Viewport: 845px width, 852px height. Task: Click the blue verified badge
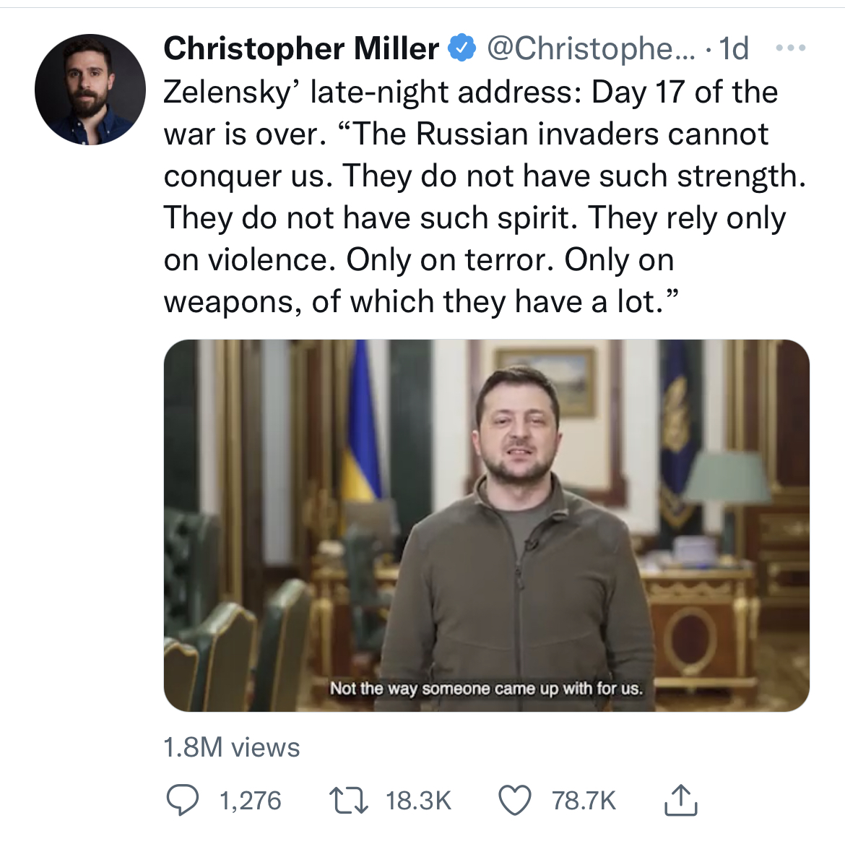462,48
